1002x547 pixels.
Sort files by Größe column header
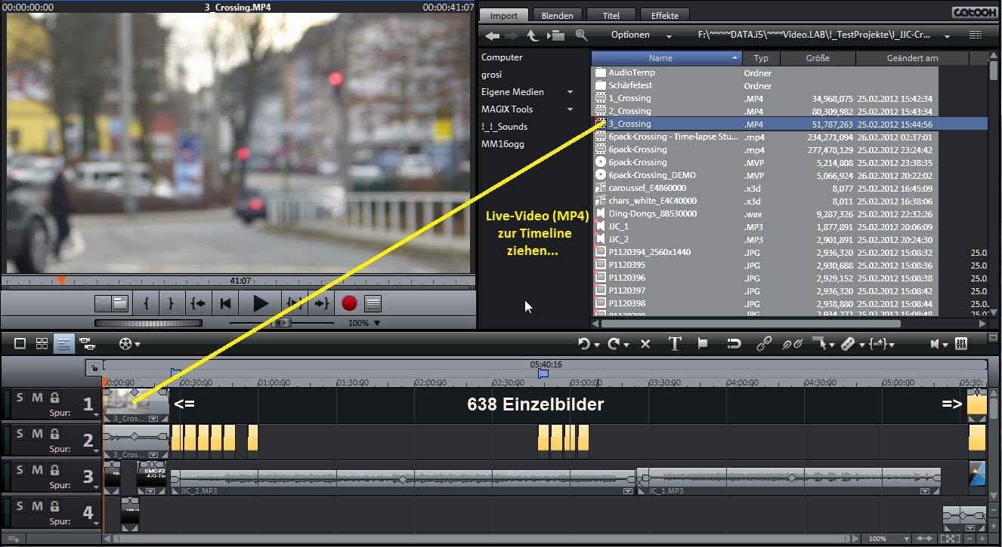coord(817,58)
